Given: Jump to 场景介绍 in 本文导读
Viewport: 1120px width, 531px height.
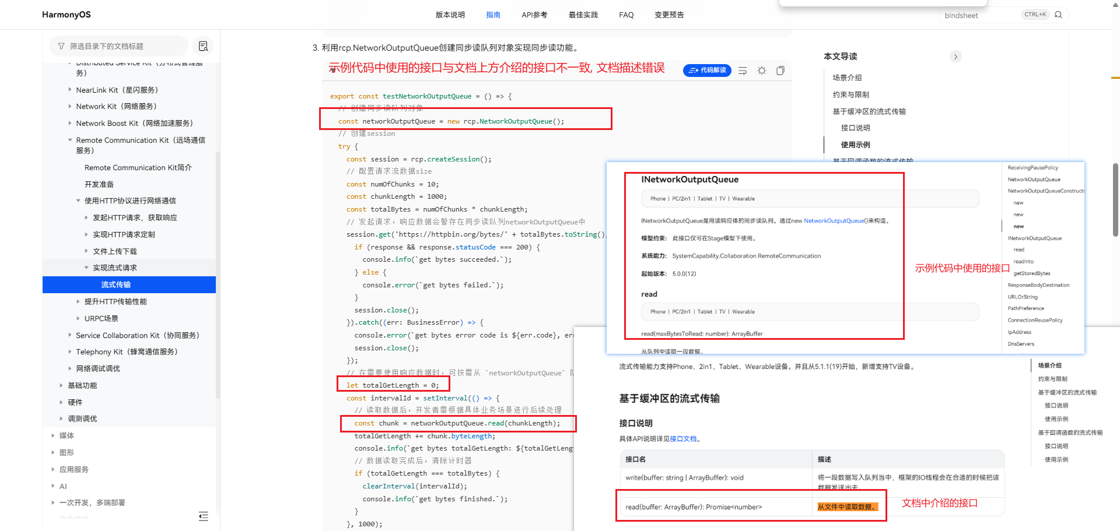Looking at the screenshot, I should click(847, 78).
